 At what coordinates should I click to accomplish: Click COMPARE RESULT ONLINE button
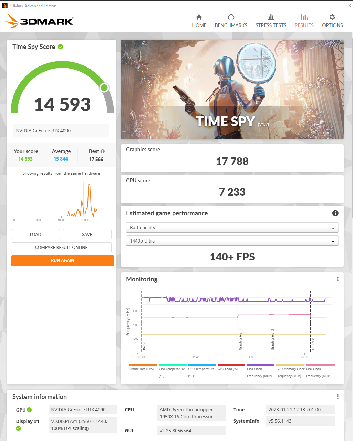point(61,247)
